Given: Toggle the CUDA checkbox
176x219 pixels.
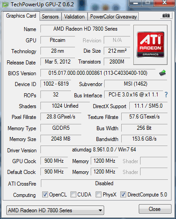Looking at the screenshot, I should pos(73,195).
